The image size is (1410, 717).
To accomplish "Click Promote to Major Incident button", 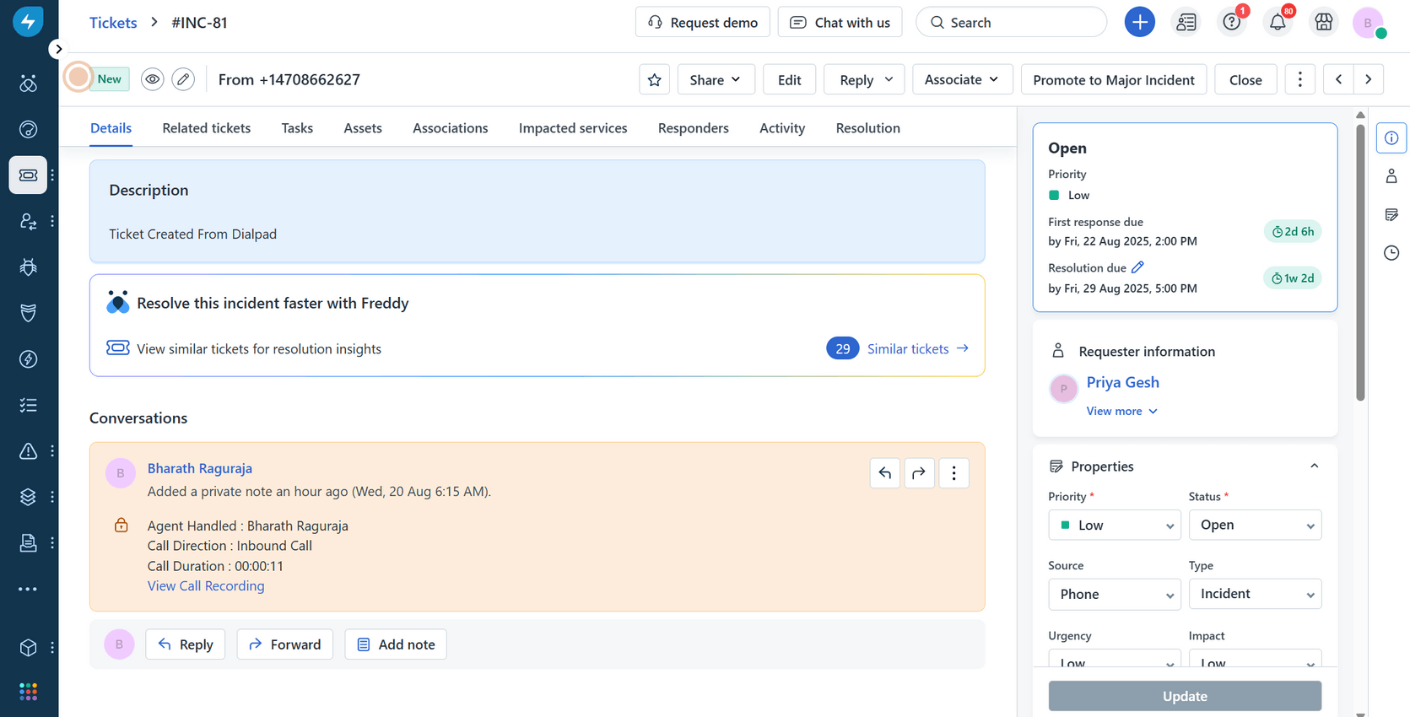I will coord(1113,79).
